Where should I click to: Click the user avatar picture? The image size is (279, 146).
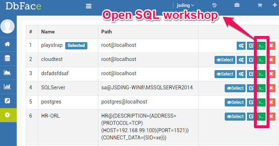pyautogui.click(x=8, y=26)
